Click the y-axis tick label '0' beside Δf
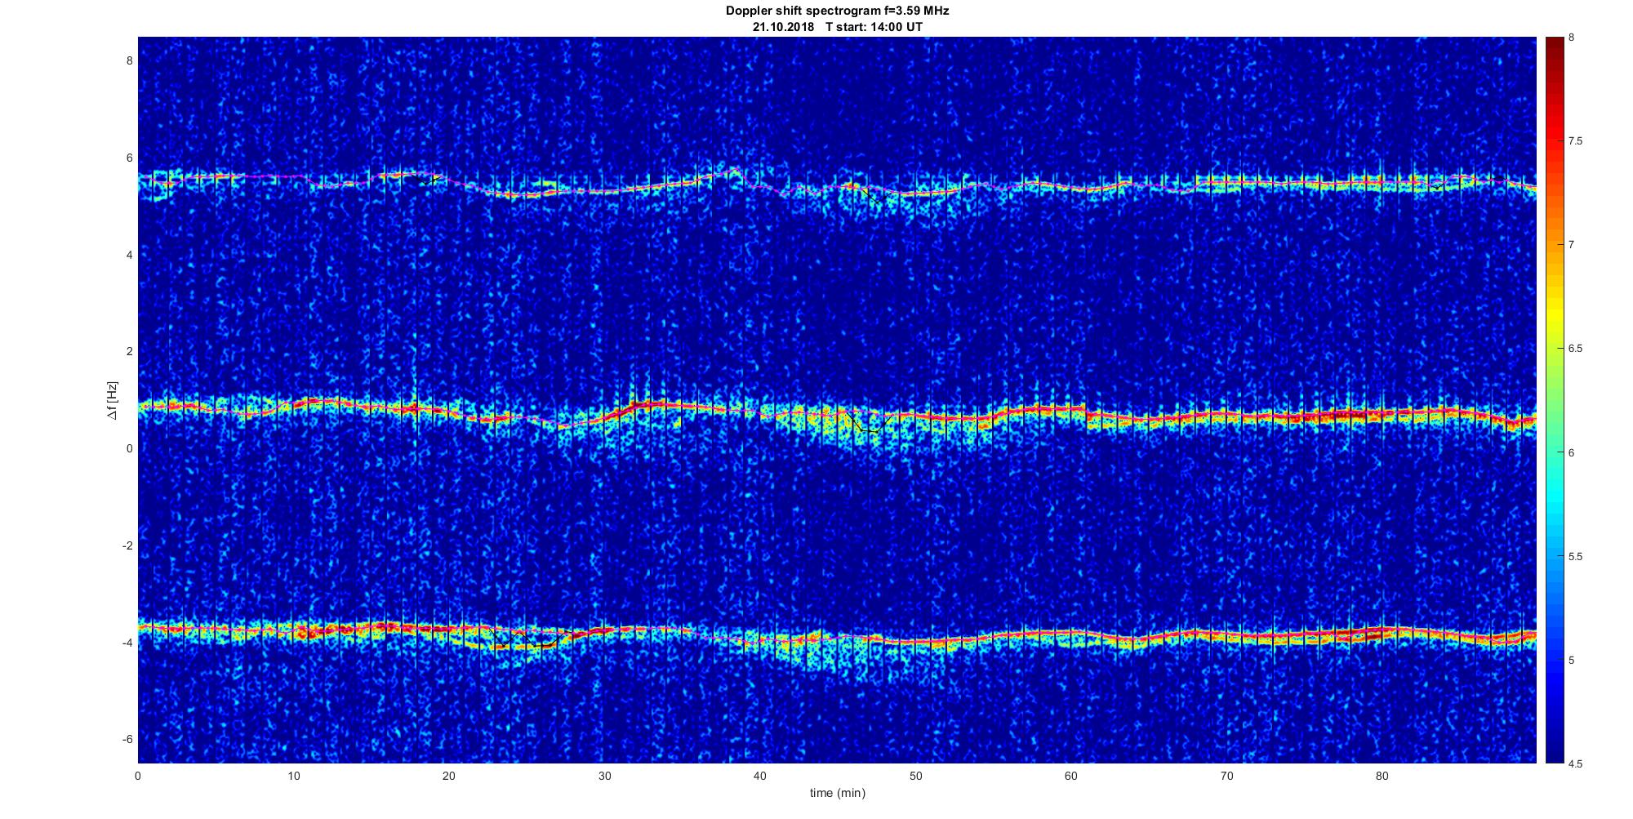Viewport: 1633px width, 819px height. coord(129,448)
